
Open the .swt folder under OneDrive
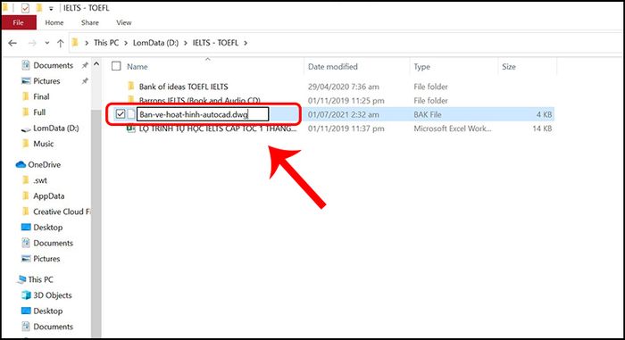pos(40,180)
